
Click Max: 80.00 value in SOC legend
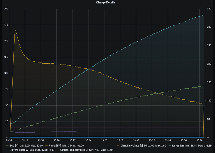tap(37, 145)
